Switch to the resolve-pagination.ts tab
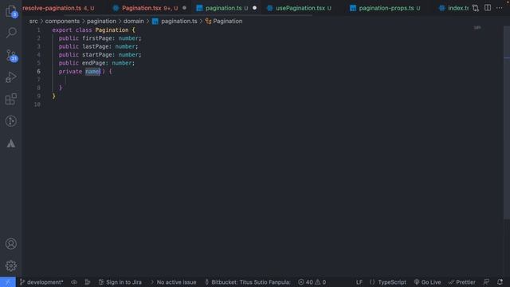Viewport: 510px width, 287px height. [x=58, y=8]
